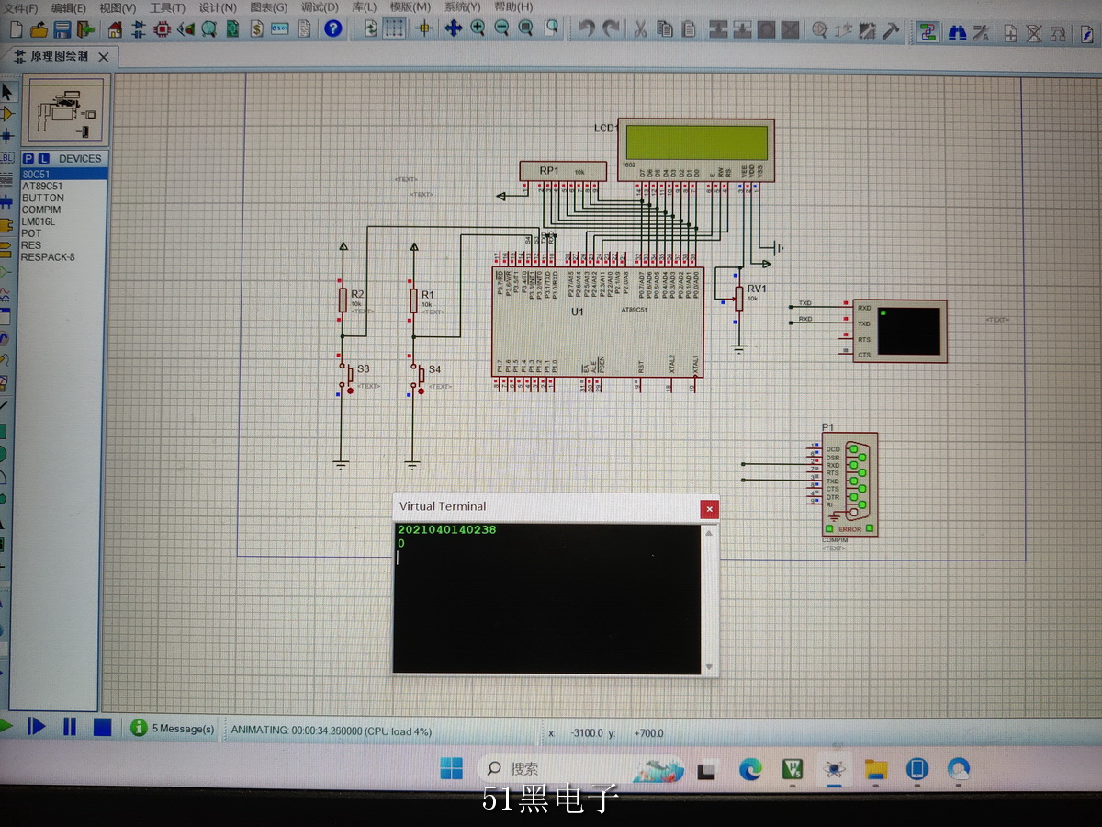Zoom in on the schematic
Image resolution: width=1102 pixels, height=827 pixels.
point(478,28)
